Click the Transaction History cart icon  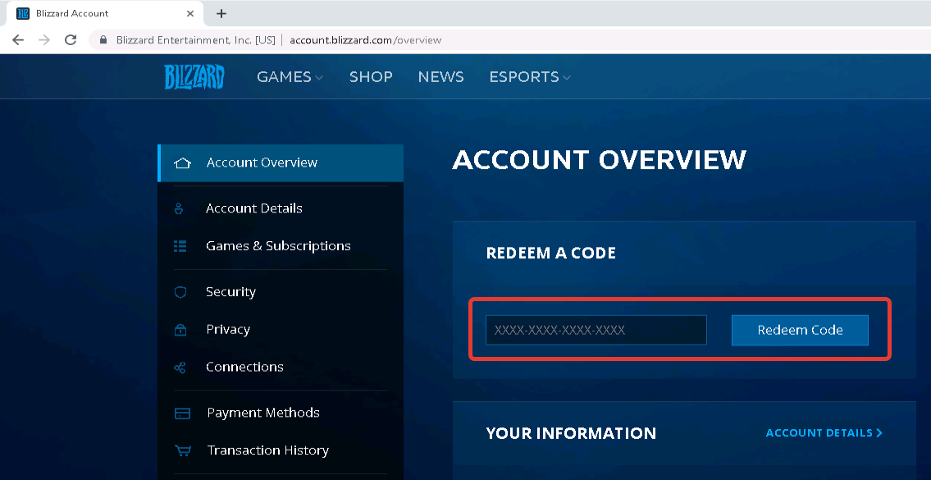pyautogui.click(x=182, y=450)
